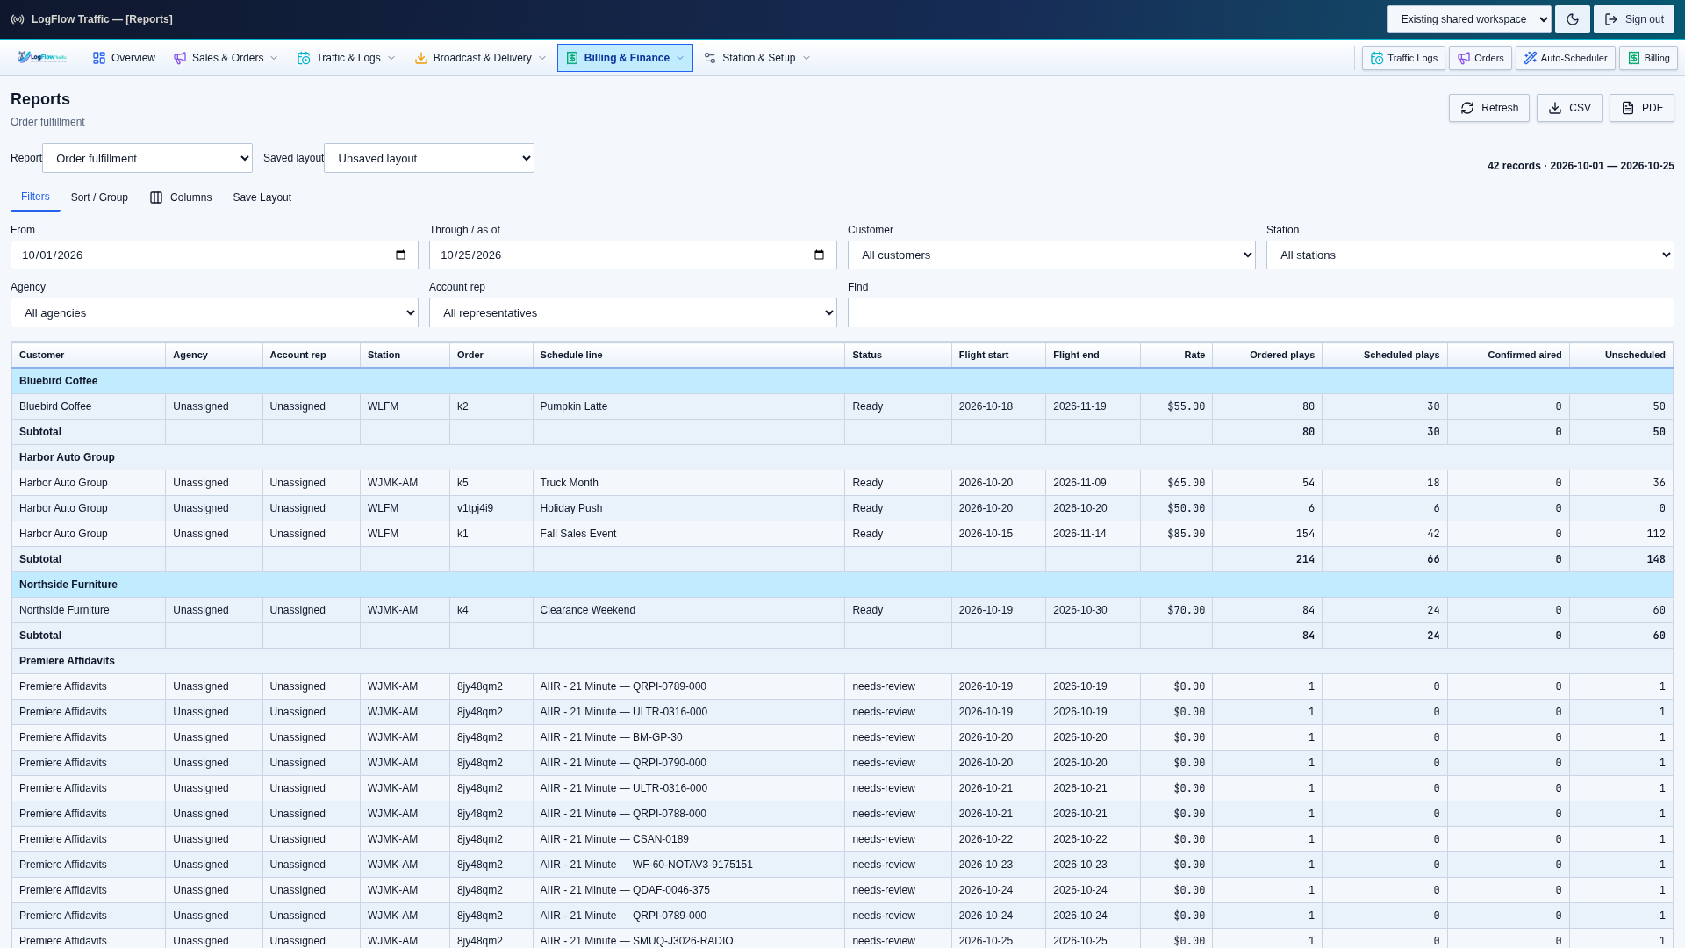Open the Saved layout dropdown

[x=429, y=158]
